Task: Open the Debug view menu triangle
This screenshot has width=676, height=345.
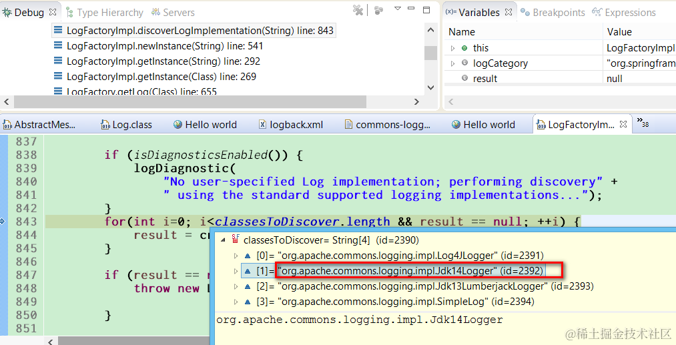Action: pos(398,9)
